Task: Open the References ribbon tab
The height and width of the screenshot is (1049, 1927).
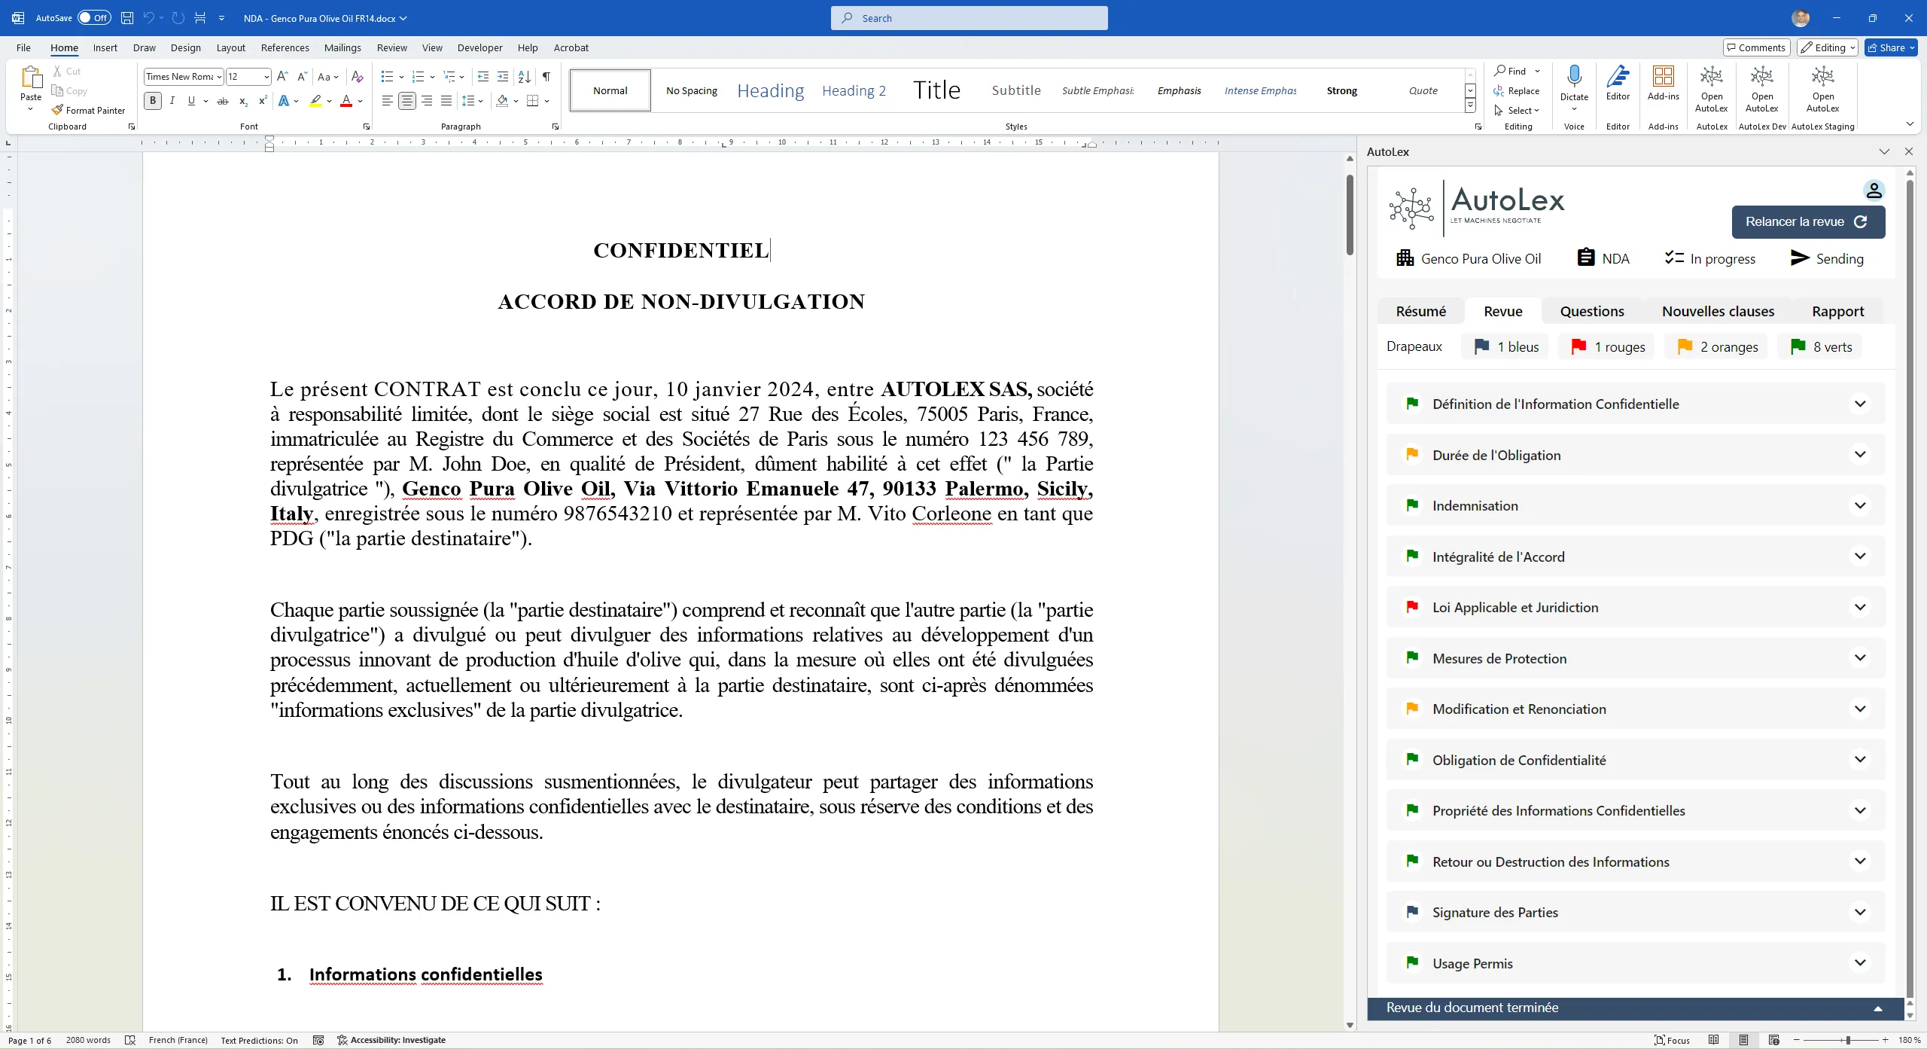Action: coord(285,47)
